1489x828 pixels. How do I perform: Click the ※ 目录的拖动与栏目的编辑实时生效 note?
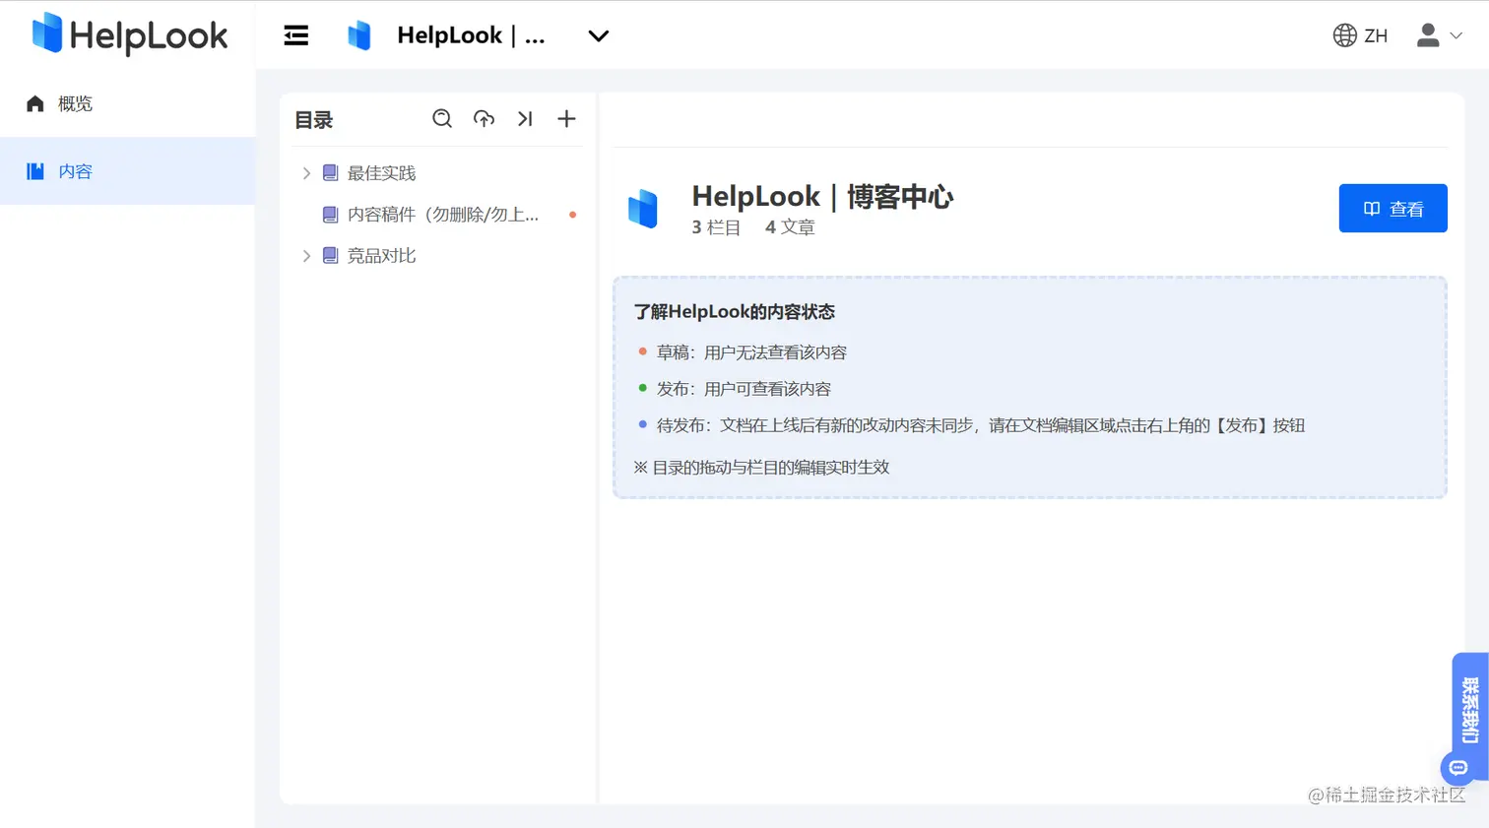761,468
